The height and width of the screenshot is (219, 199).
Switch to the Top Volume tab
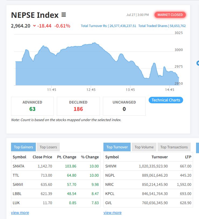point(144,147)
